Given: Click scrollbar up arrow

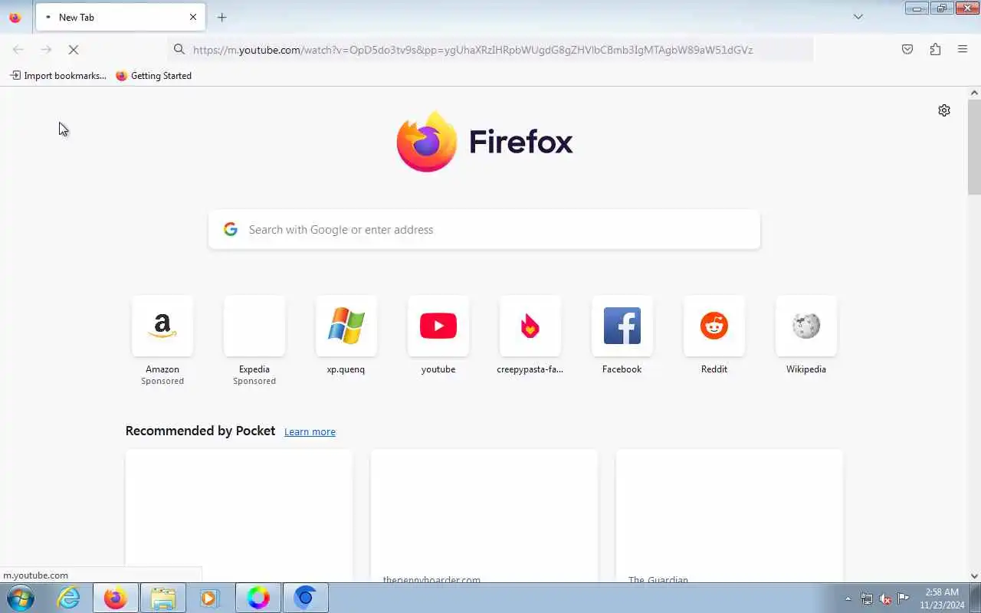Looking at the screenshot, I should tap(974, 93).
